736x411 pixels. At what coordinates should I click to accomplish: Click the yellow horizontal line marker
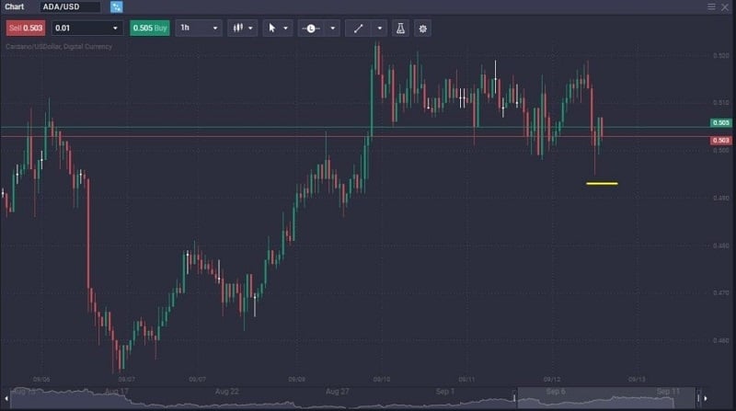(603, 184)
